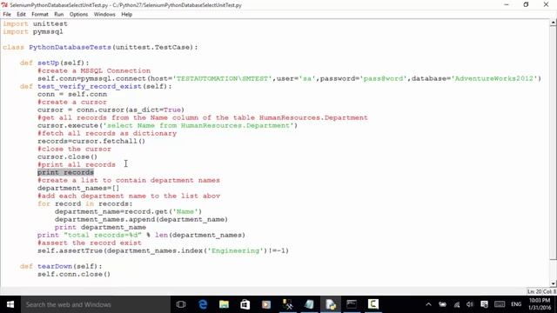Click the 'Engineering' string in assertTrue
The height and width of the screenshot is (313, 557).
coord(236,250)
